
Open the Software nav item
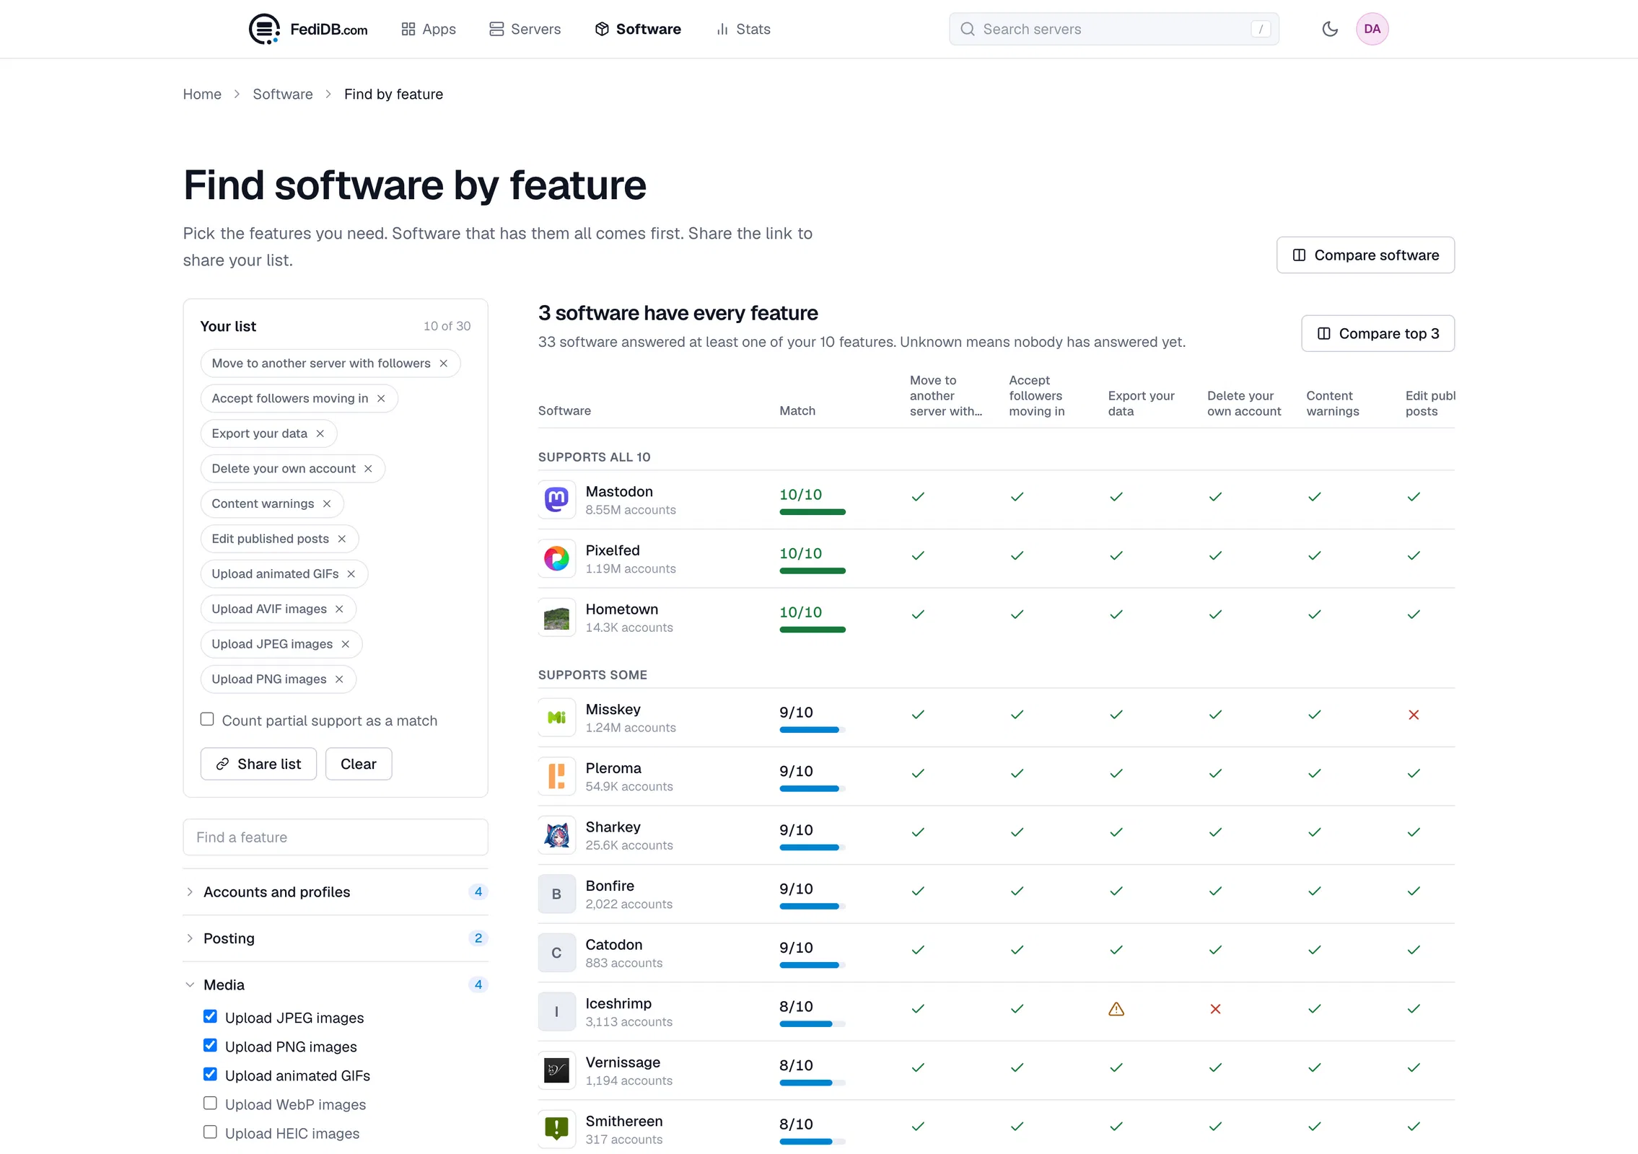[638, 29]
